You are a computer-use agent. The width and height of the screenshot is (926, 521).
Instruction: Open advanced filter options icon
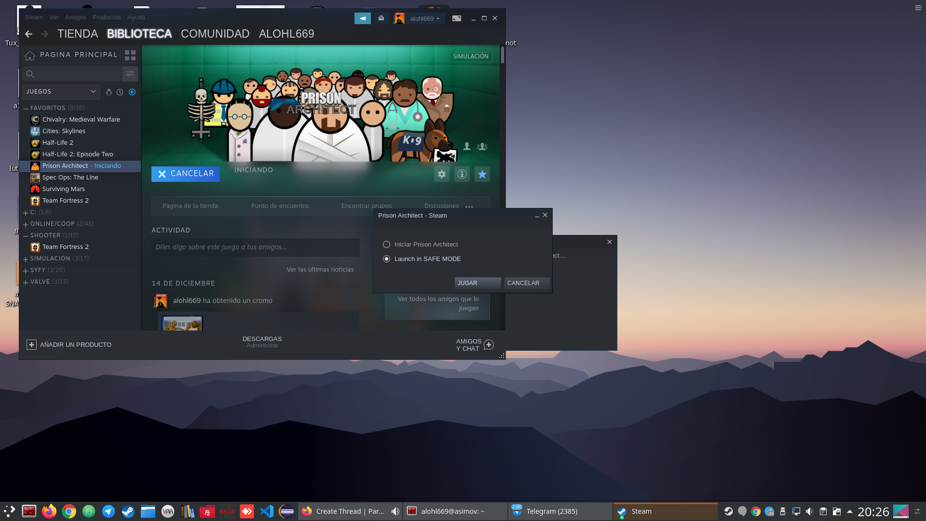click(130, 74)
